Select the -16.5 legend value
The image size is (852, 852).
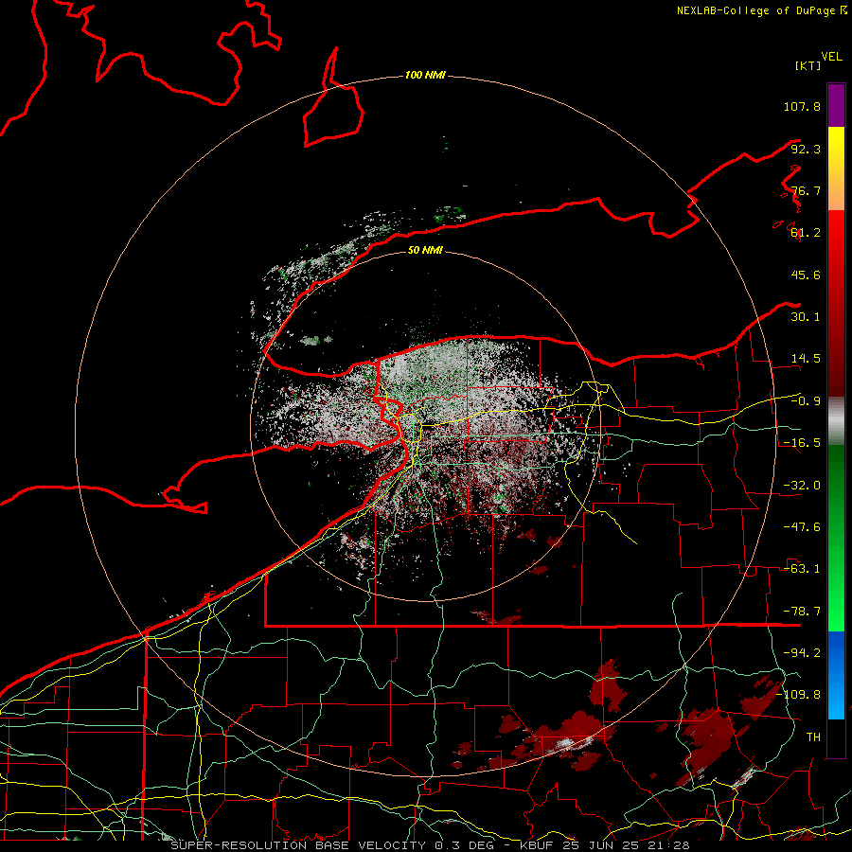coord(802,443)
